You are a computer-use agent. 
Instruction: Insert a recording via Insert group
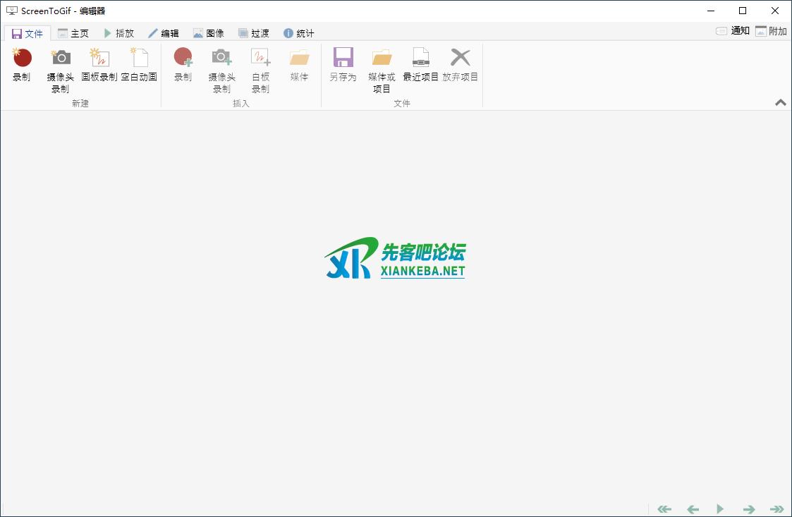(183, 59)
